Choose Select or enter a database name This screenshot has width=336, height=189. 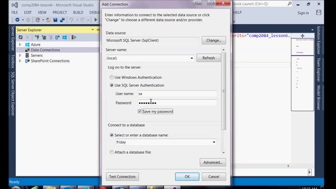pos(112,135)
